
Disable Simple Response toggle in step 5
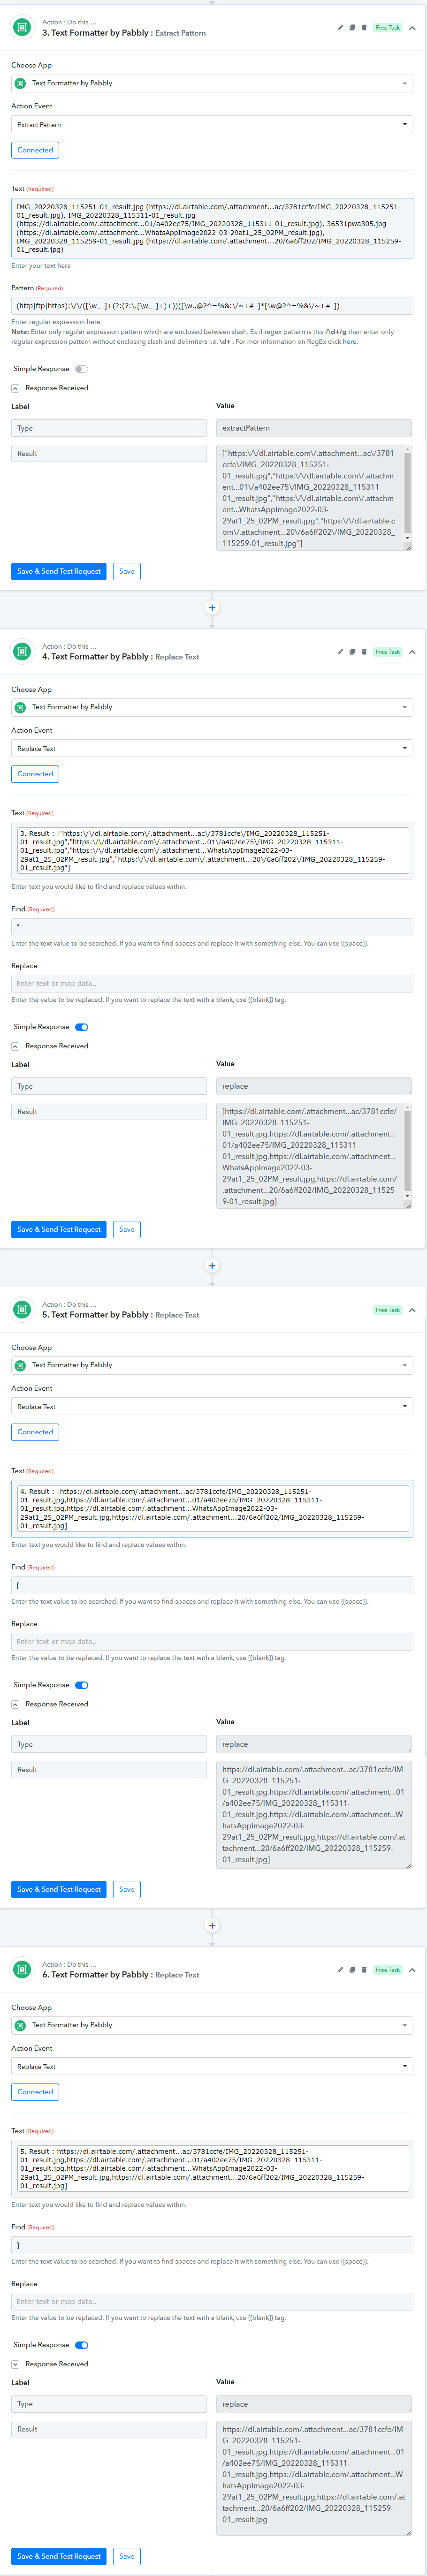[81, 1685]
